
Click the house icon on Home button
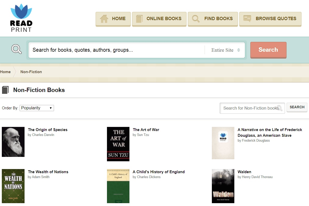104,19
